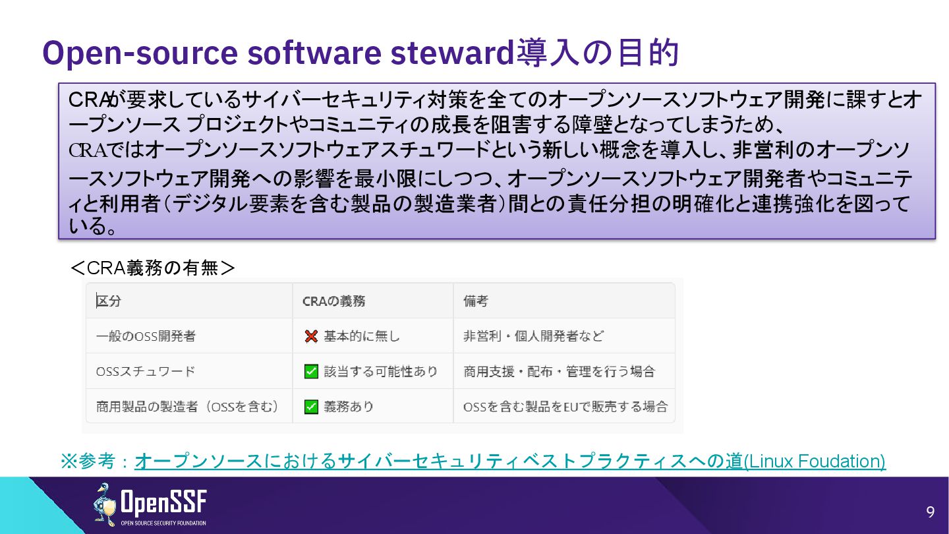
Task: Select the OSSスチュワード cell
Action: [190, 371]
